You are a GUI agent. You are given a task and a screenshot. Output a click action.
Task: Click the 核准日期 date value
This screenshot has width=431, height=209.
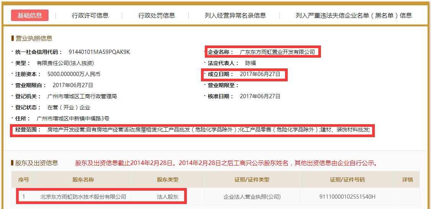pos(260,96)
